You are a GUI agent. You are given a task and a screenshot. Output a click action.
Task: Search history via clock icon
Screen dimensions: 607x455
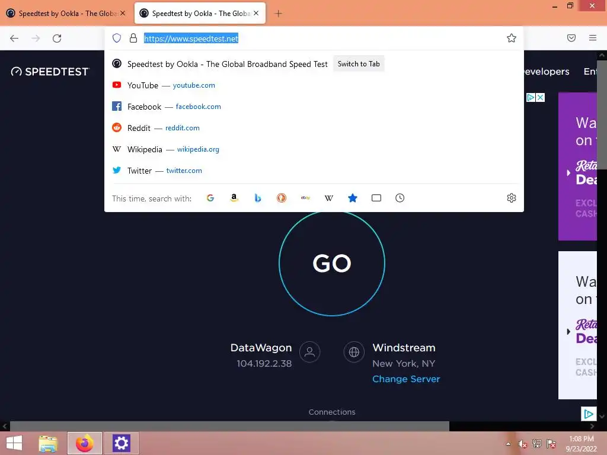pos(400,198)
